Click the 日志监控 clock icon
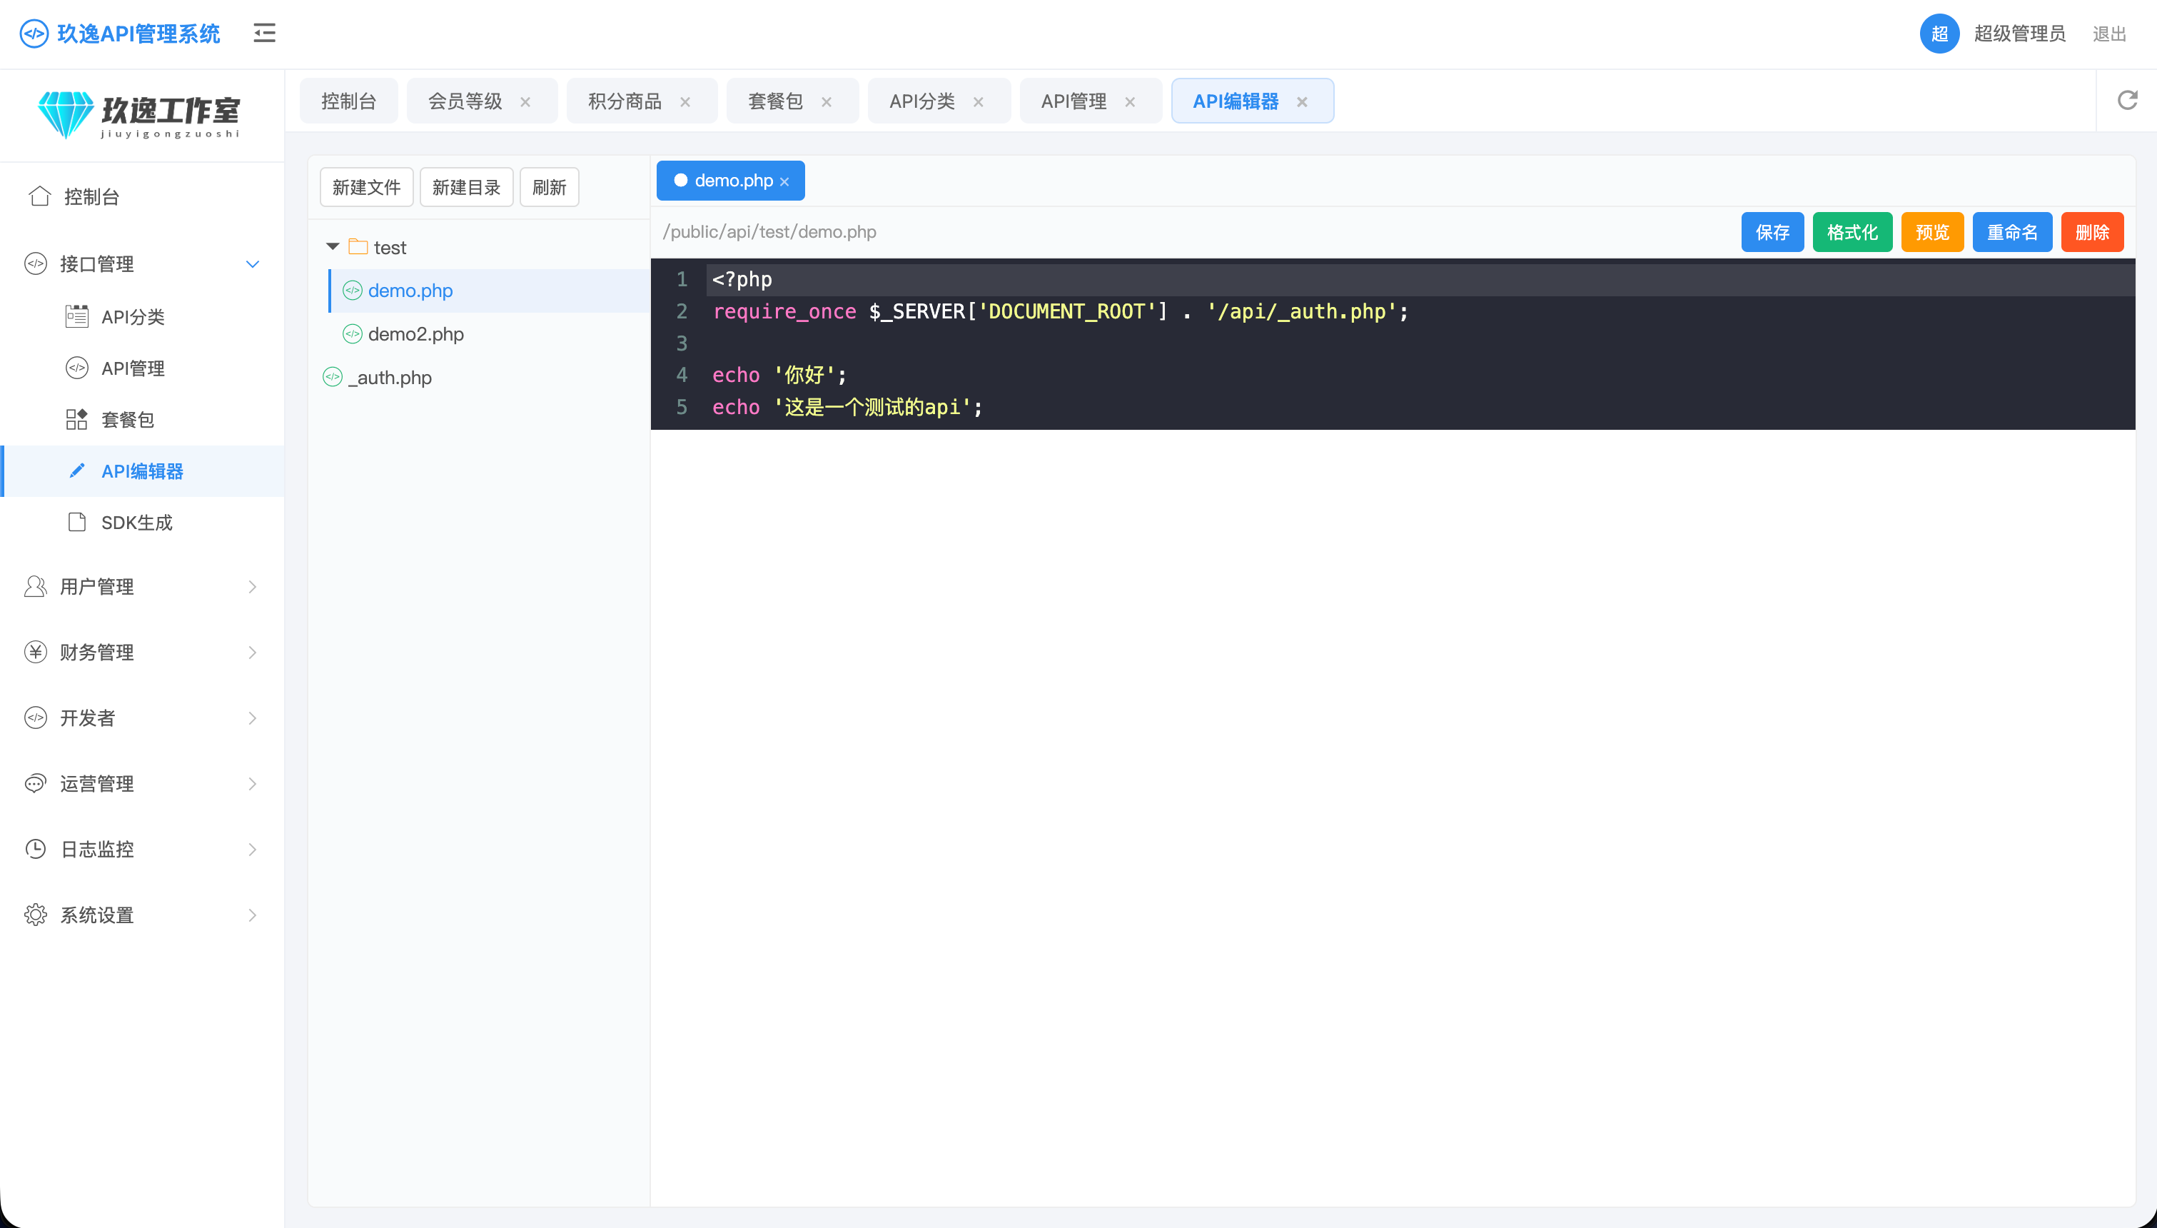 click(36, 850)
